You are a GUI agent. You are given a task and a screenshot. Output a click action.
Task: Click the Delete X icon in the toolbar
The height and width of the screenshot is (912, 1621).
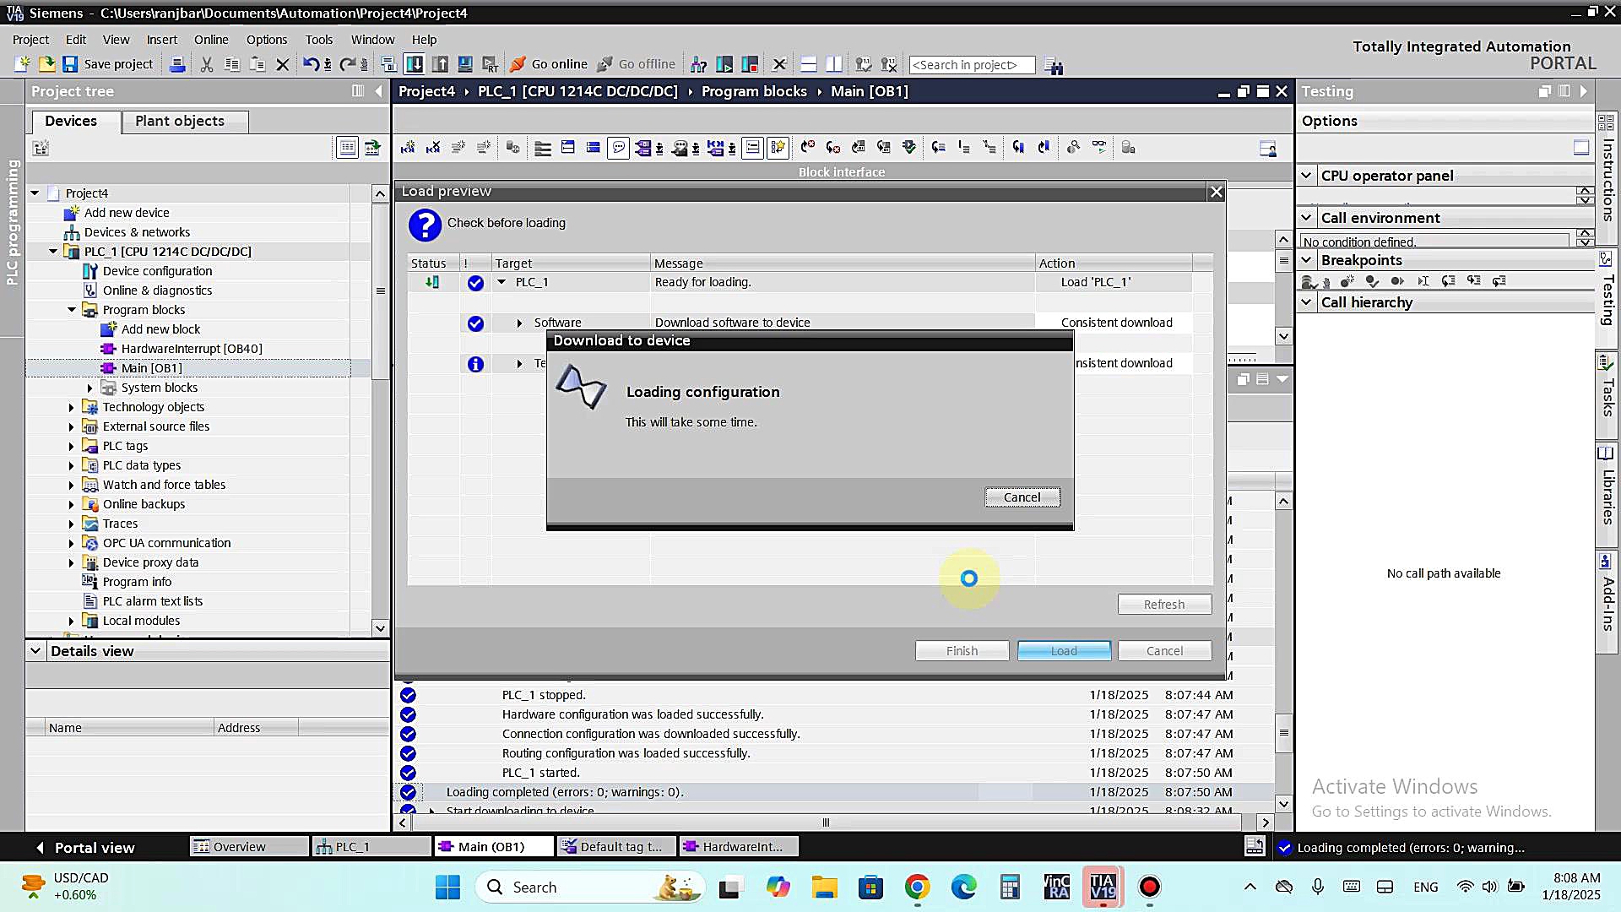(x=283, y=64)
